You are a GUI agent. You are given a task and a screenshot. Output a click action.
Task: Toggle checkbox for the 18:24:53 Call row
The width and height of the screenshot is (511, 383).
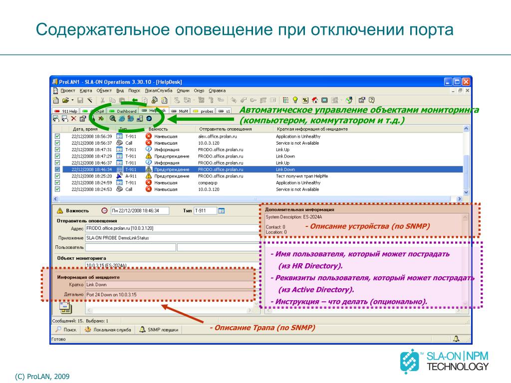point(57,189)
